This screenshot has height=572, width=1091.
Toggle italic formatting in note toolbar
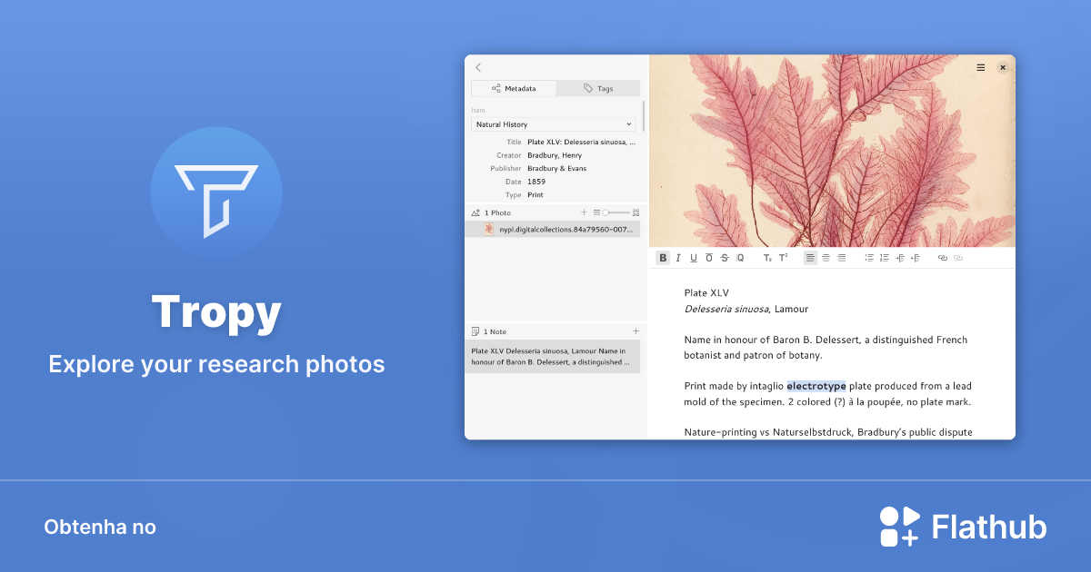tap(678, 258)
